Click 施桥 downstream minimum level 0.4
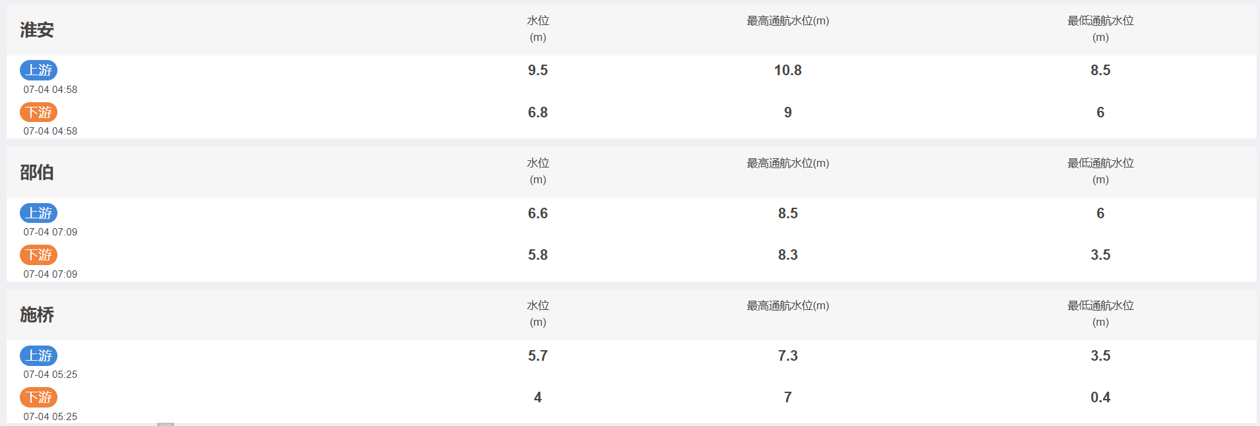Viewport: 1260px width, 426px height. coord(1100,397)
